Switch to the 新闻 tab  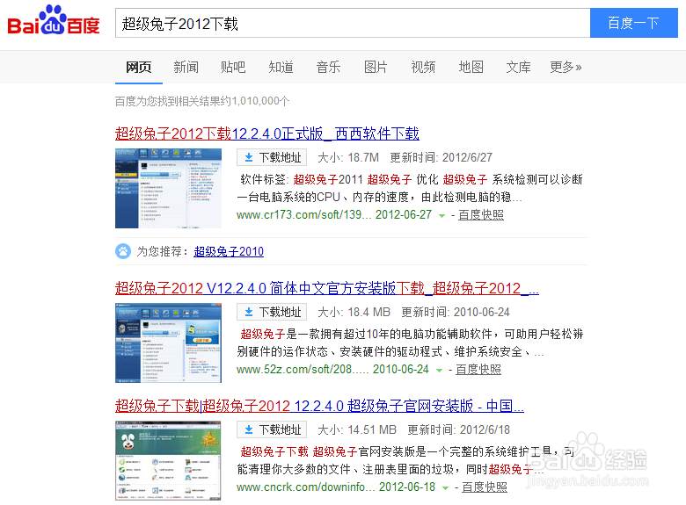[186, 68]
